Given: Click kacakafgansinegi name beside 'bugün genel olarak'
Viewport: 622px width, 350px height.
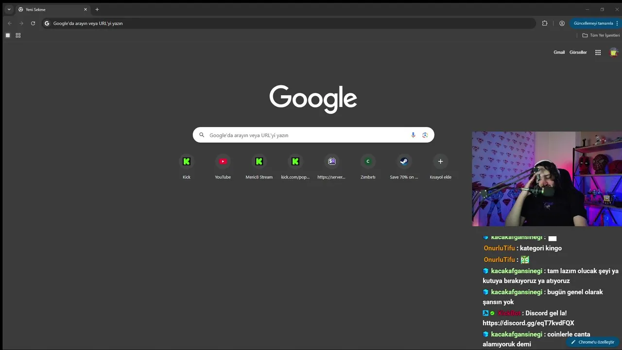Looking at the screenshot, I should tap(517, 292).
